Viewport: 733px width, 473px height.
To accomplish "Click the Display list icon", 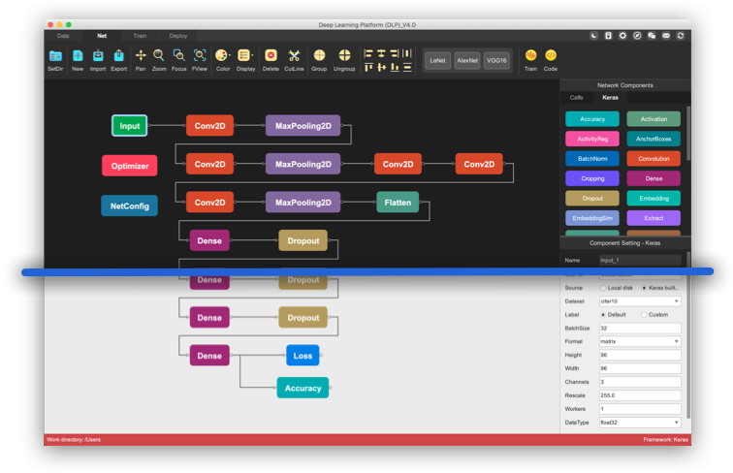I will tap(243, 55).
